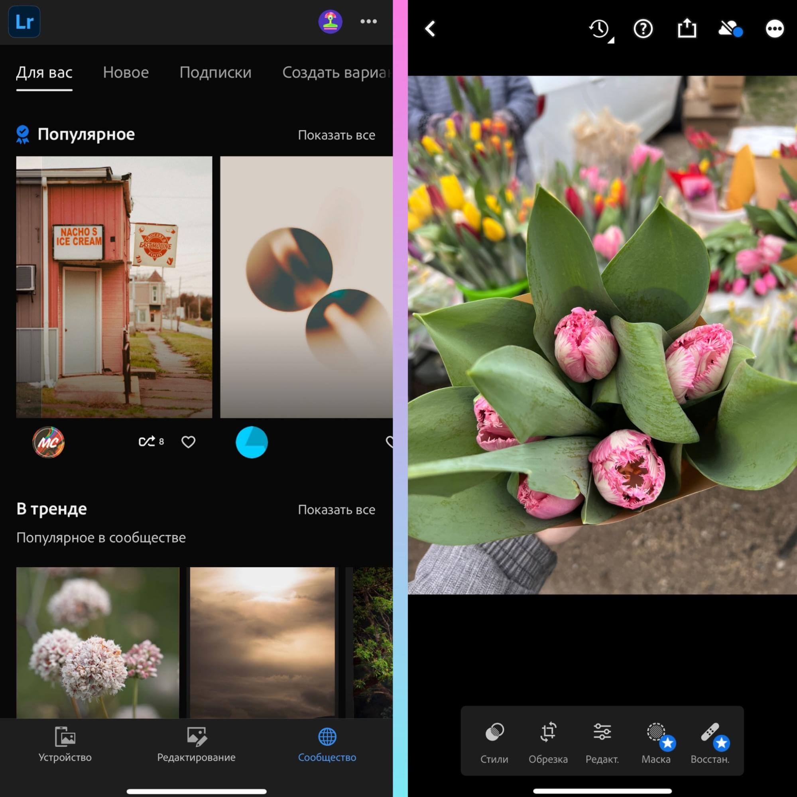Show all Популярное photos
This screenshot has width=797, height=797.
[x=336, y=135]
